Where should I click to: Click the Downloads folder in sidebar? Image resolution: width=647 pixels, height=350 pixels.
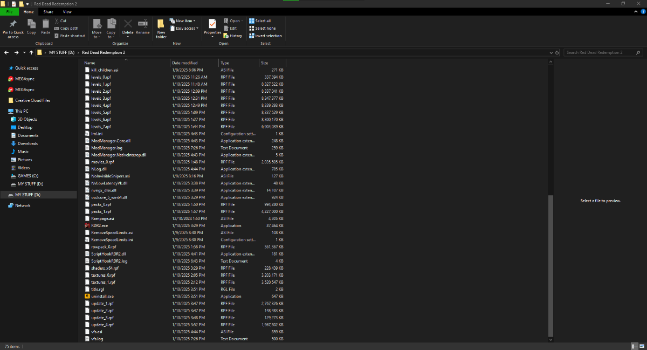(27, 143)
